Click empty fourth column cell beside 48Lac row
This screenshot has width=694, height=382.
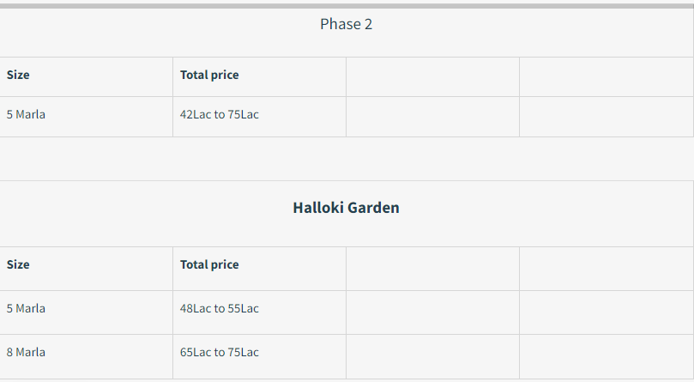606,312
